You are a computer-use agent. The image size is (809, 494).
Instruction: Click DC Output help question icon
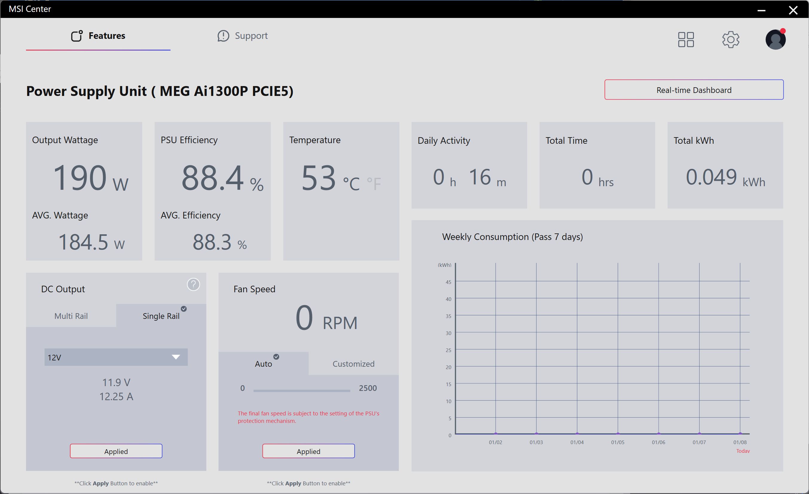pyautogui.click(x=193, y=284)
